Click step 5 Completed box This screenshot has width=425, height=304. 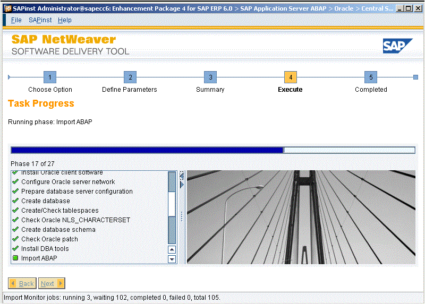tap(371, 77)
